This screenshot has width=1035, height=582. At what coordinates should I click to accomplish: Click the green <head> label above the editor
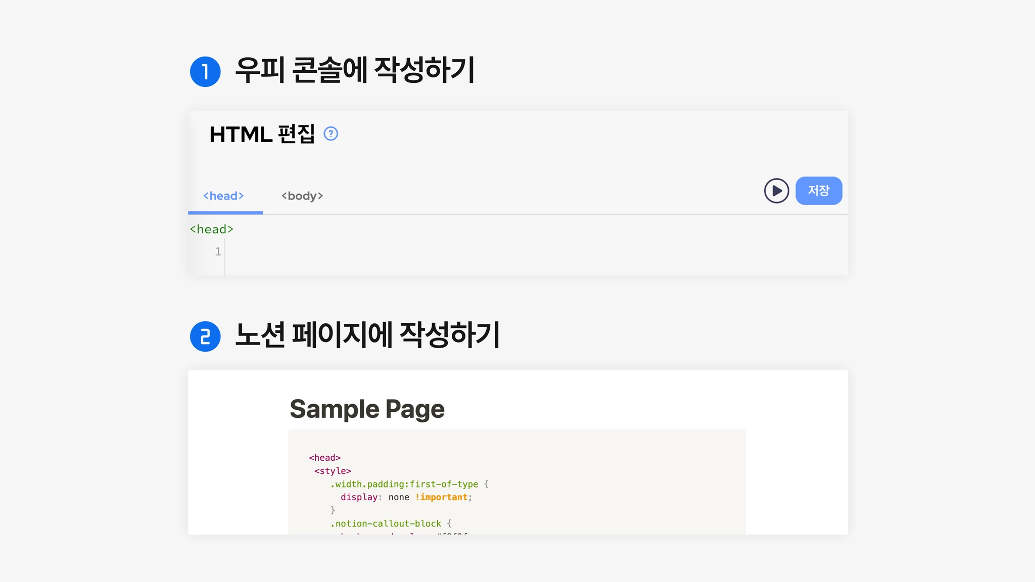click(212, 229)
